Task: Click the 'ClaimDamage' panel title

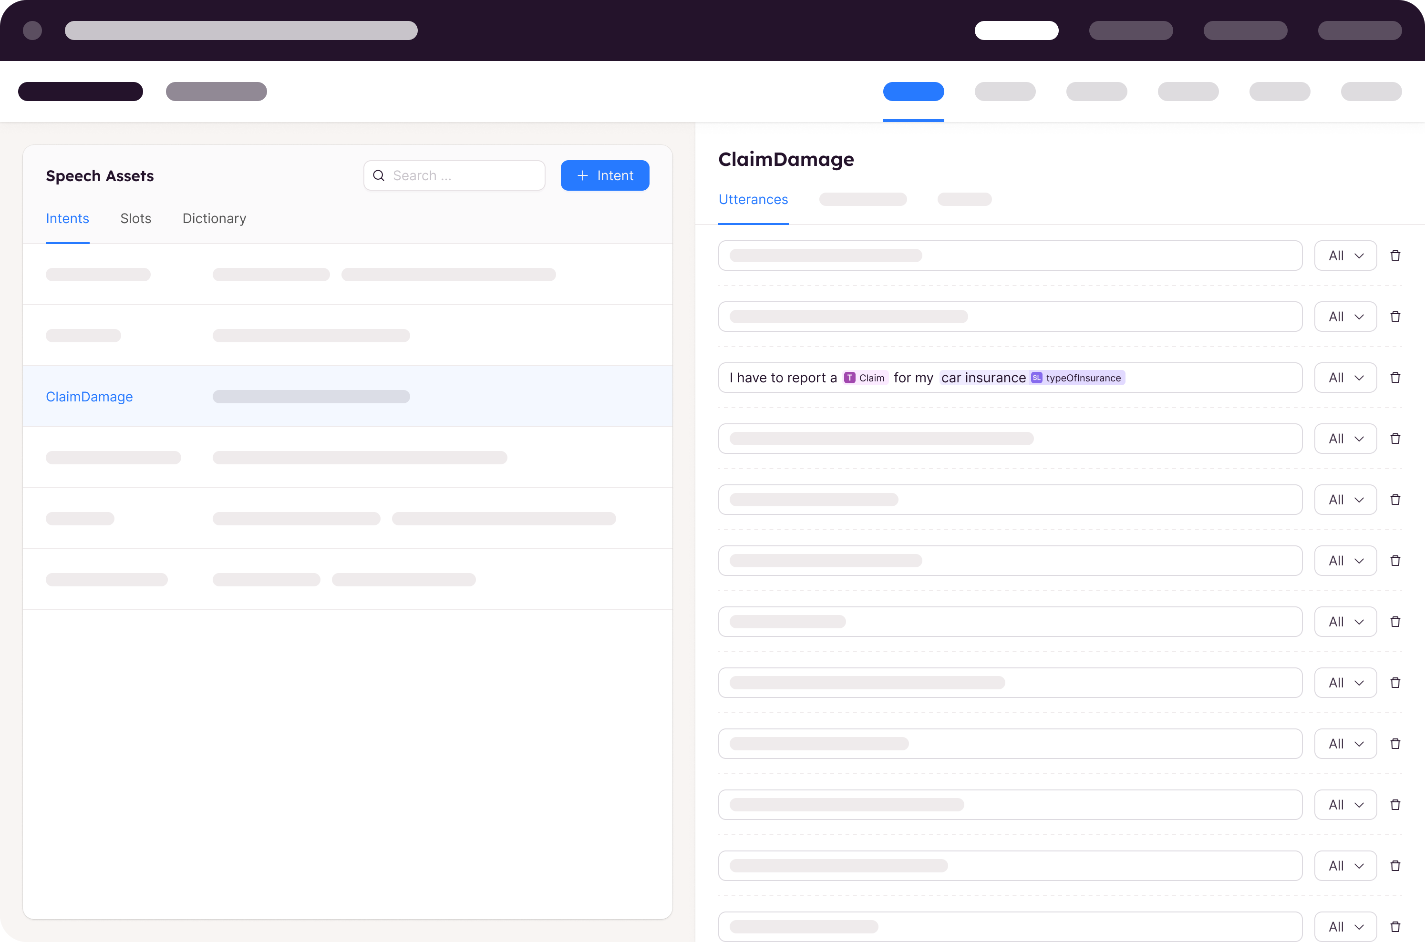Action: [785, 159]
